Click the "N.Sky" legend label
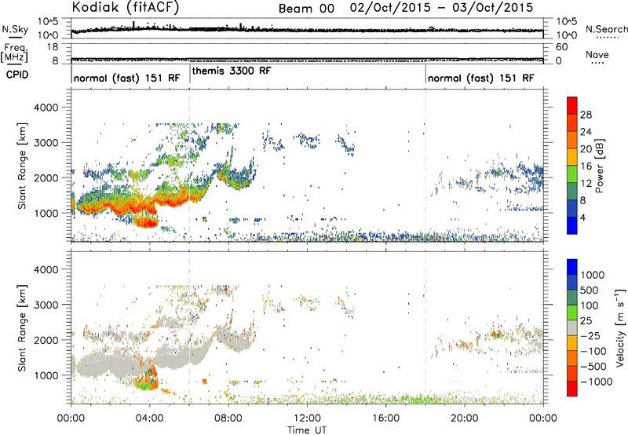The width and height of the screenshot is (628, 435). point(15,29)
